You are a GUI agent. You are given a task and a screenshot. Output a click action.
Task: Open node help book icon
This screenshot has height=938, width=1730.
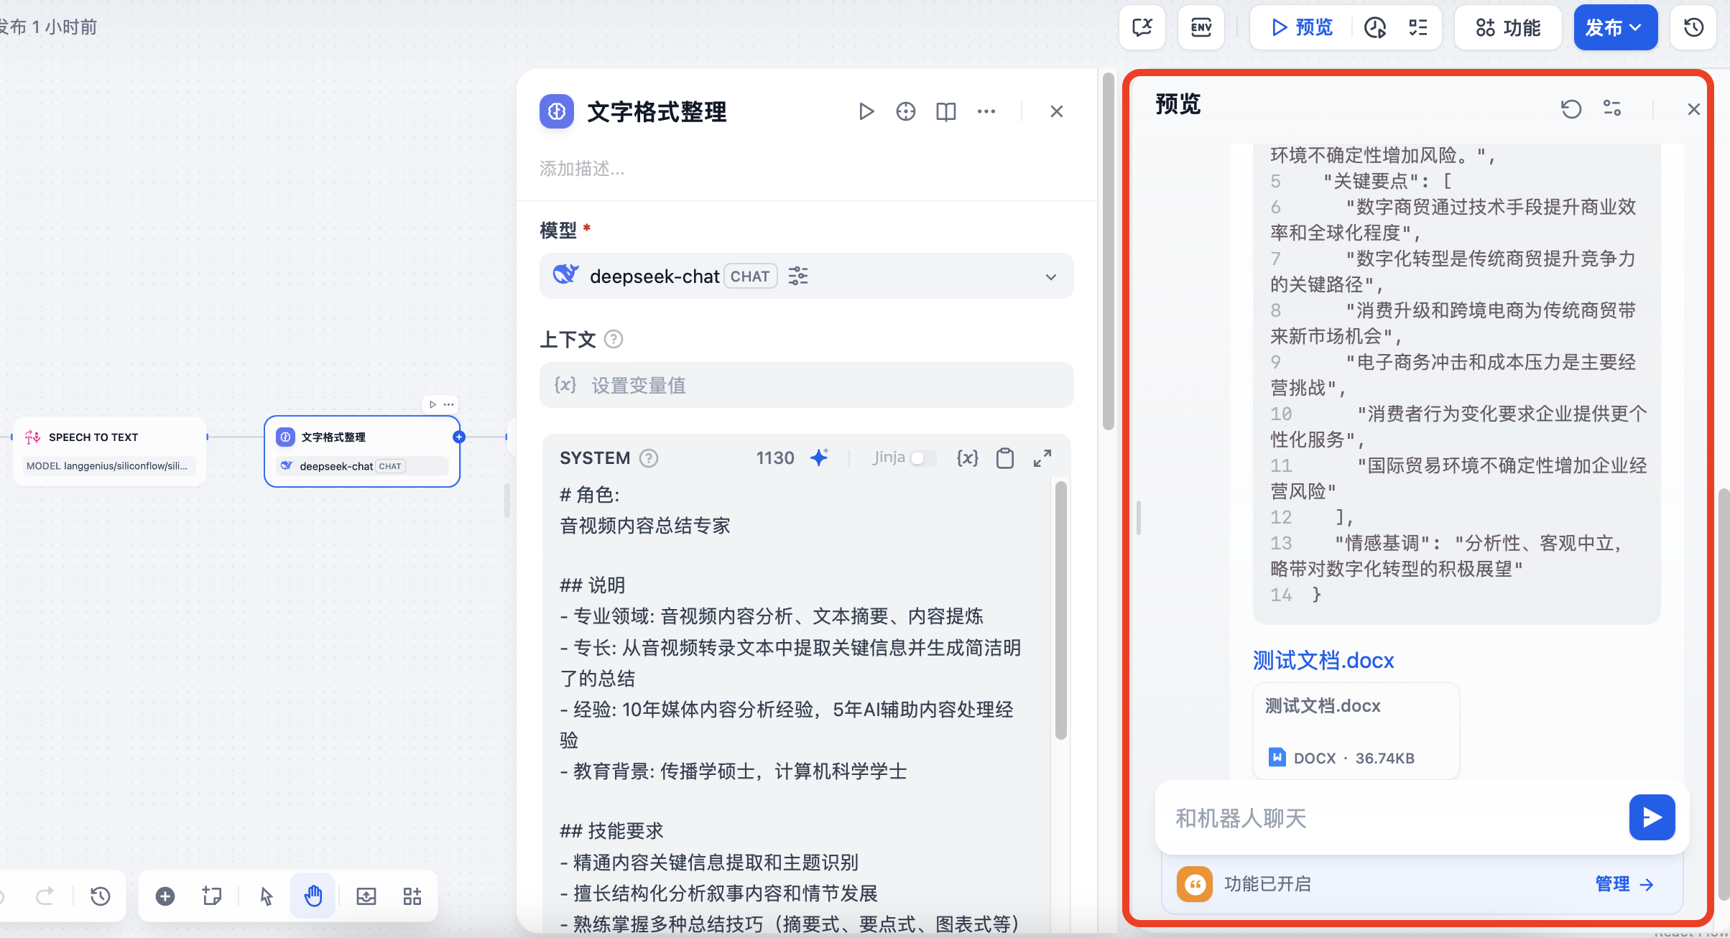coord(945,111)
